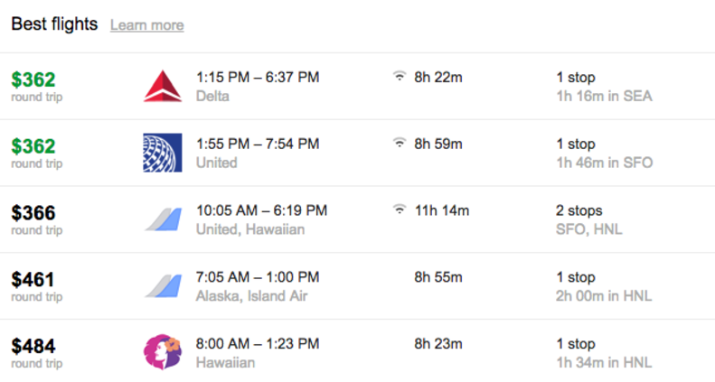
Task: Click the Wi-Fi icon on Delta flight
Action: (400, 76)
